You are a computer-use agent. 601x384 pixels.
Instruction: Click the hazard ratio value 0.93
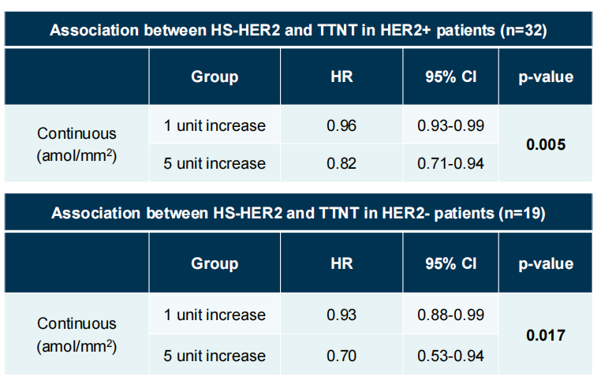click(342, 315)
